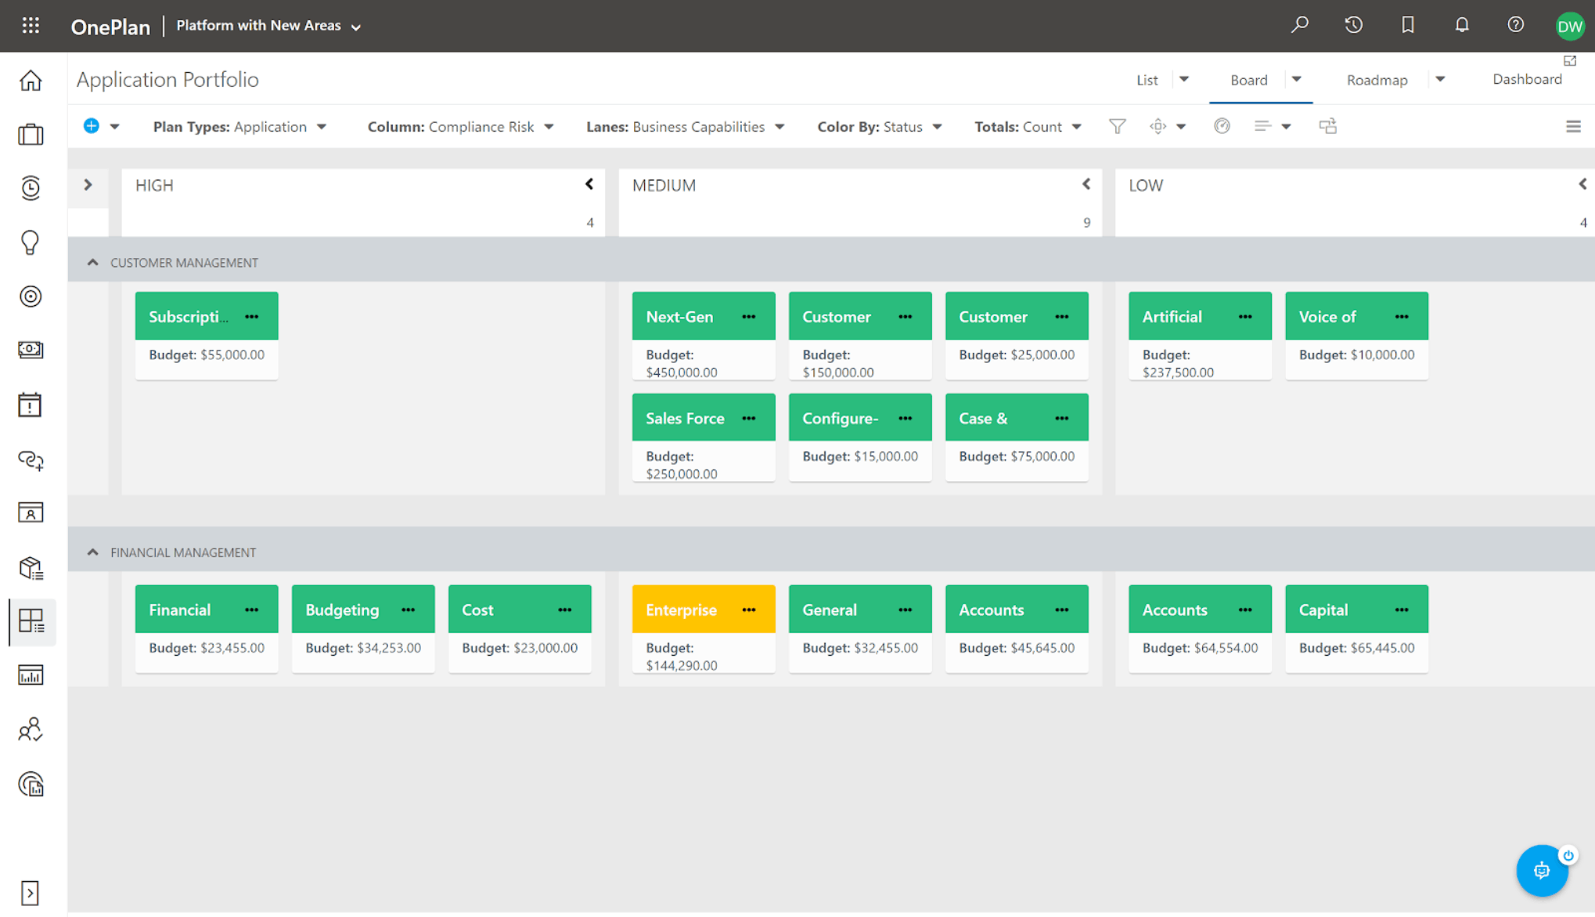Open the Dashboard link
Screen dimensions: 1595x917
click(x=1526, y=79)
